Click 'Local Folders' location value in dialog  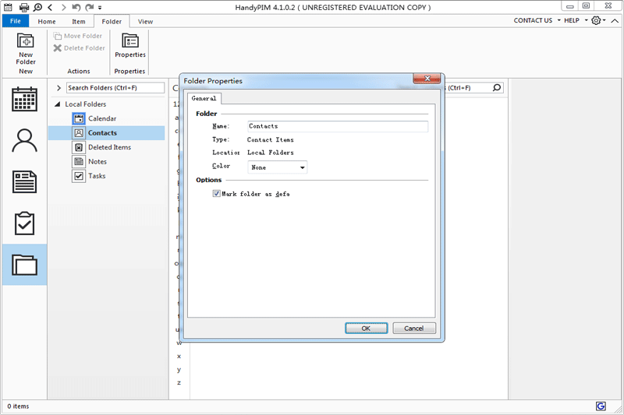[x=271, y=153]
